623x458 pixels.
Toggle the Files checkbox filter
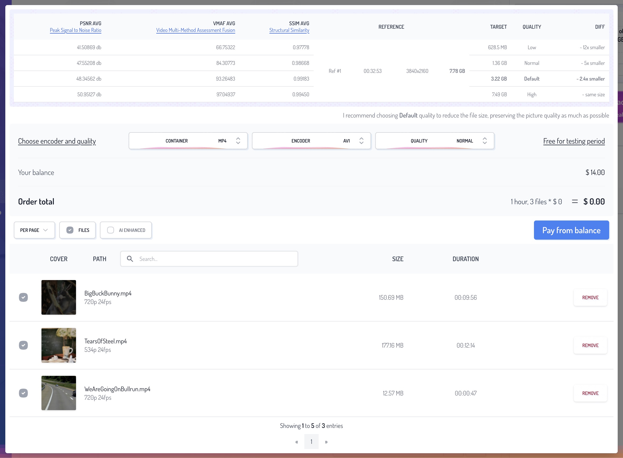(70, 230)
